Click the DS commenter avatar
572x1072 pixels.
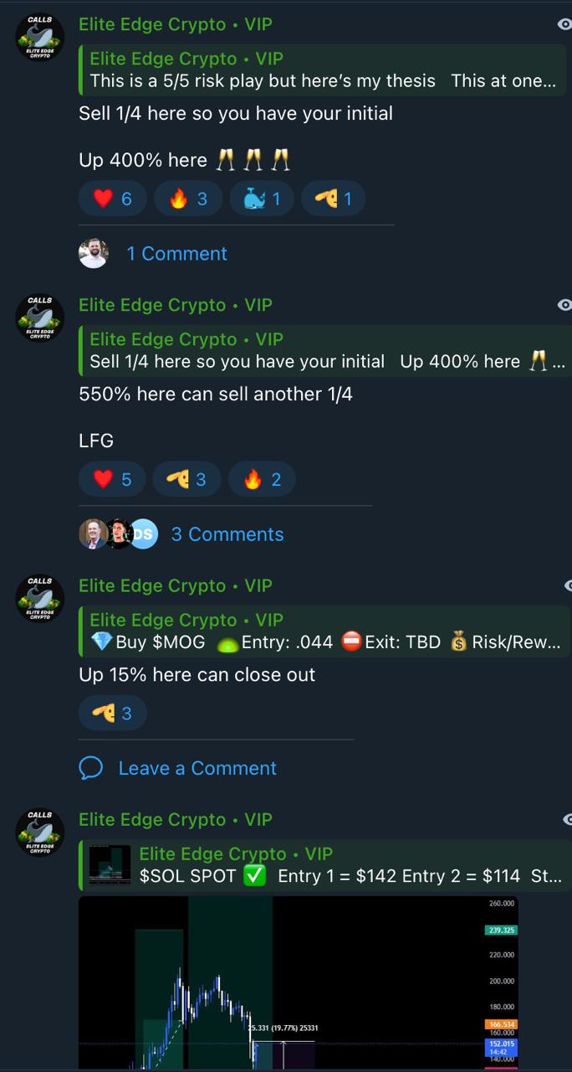click(144, 534)
